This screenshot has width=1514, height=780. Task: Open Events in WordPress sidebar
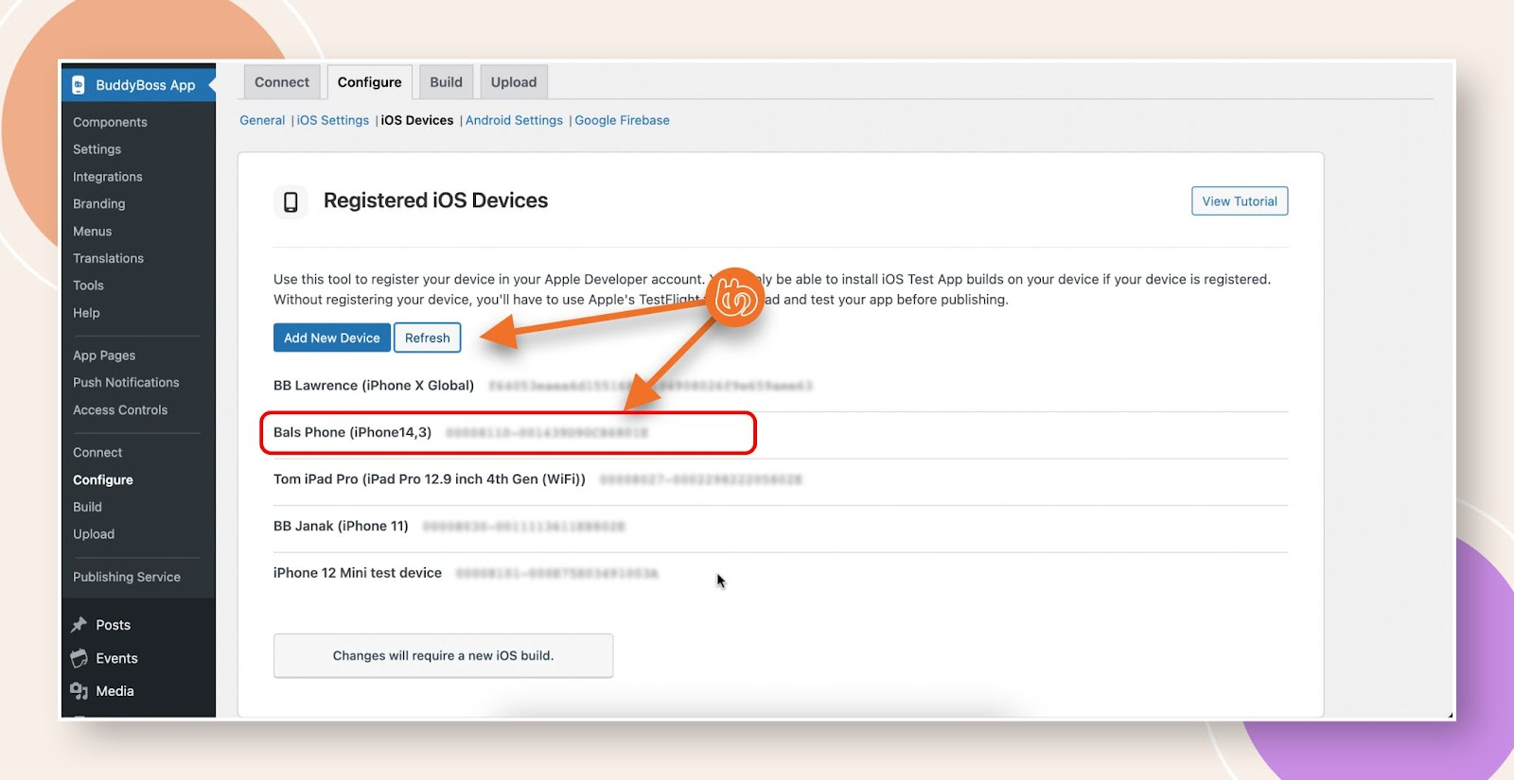(x=117, y=658)
